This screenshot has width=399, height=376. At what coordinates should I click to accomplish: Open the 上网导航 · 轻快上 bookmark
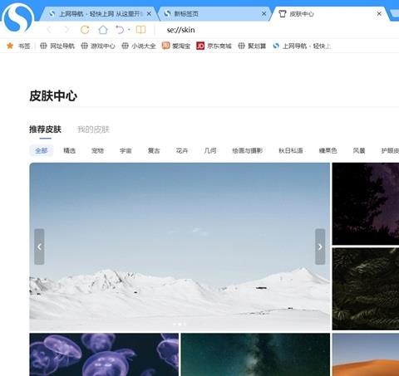point(302,46)
